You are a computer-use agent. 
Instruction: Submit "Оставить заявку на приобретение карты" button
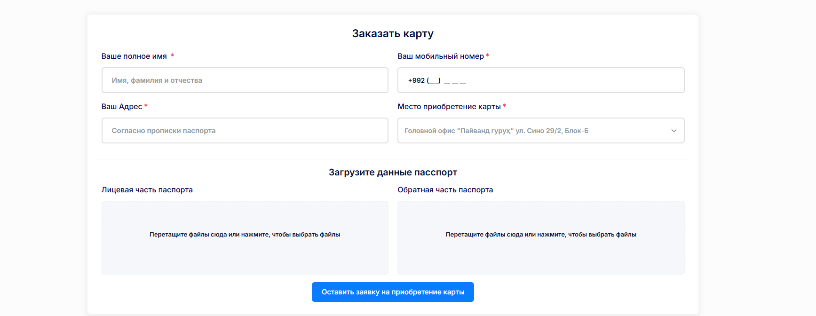coord(393,292)
